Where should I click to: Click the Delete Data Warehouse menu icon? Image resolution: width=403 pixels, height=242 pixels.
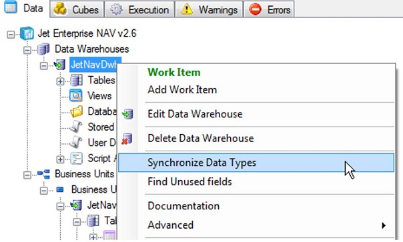coord(127,139)
